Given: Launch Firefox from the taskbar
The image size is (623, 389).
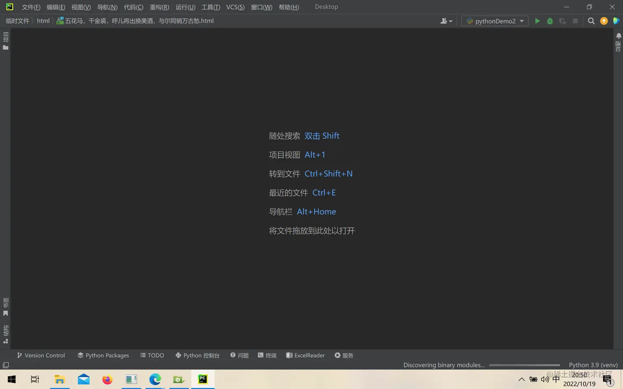Looking at the screenshot, I should tap(108, 379).
